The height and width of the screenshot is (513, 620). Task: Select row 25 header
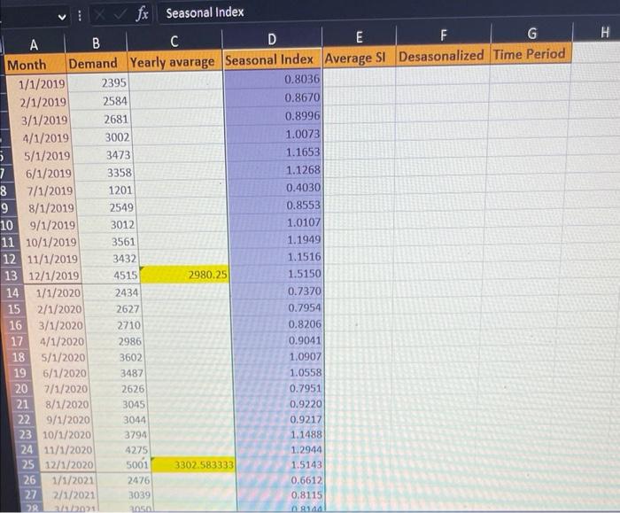coord(27,464)
